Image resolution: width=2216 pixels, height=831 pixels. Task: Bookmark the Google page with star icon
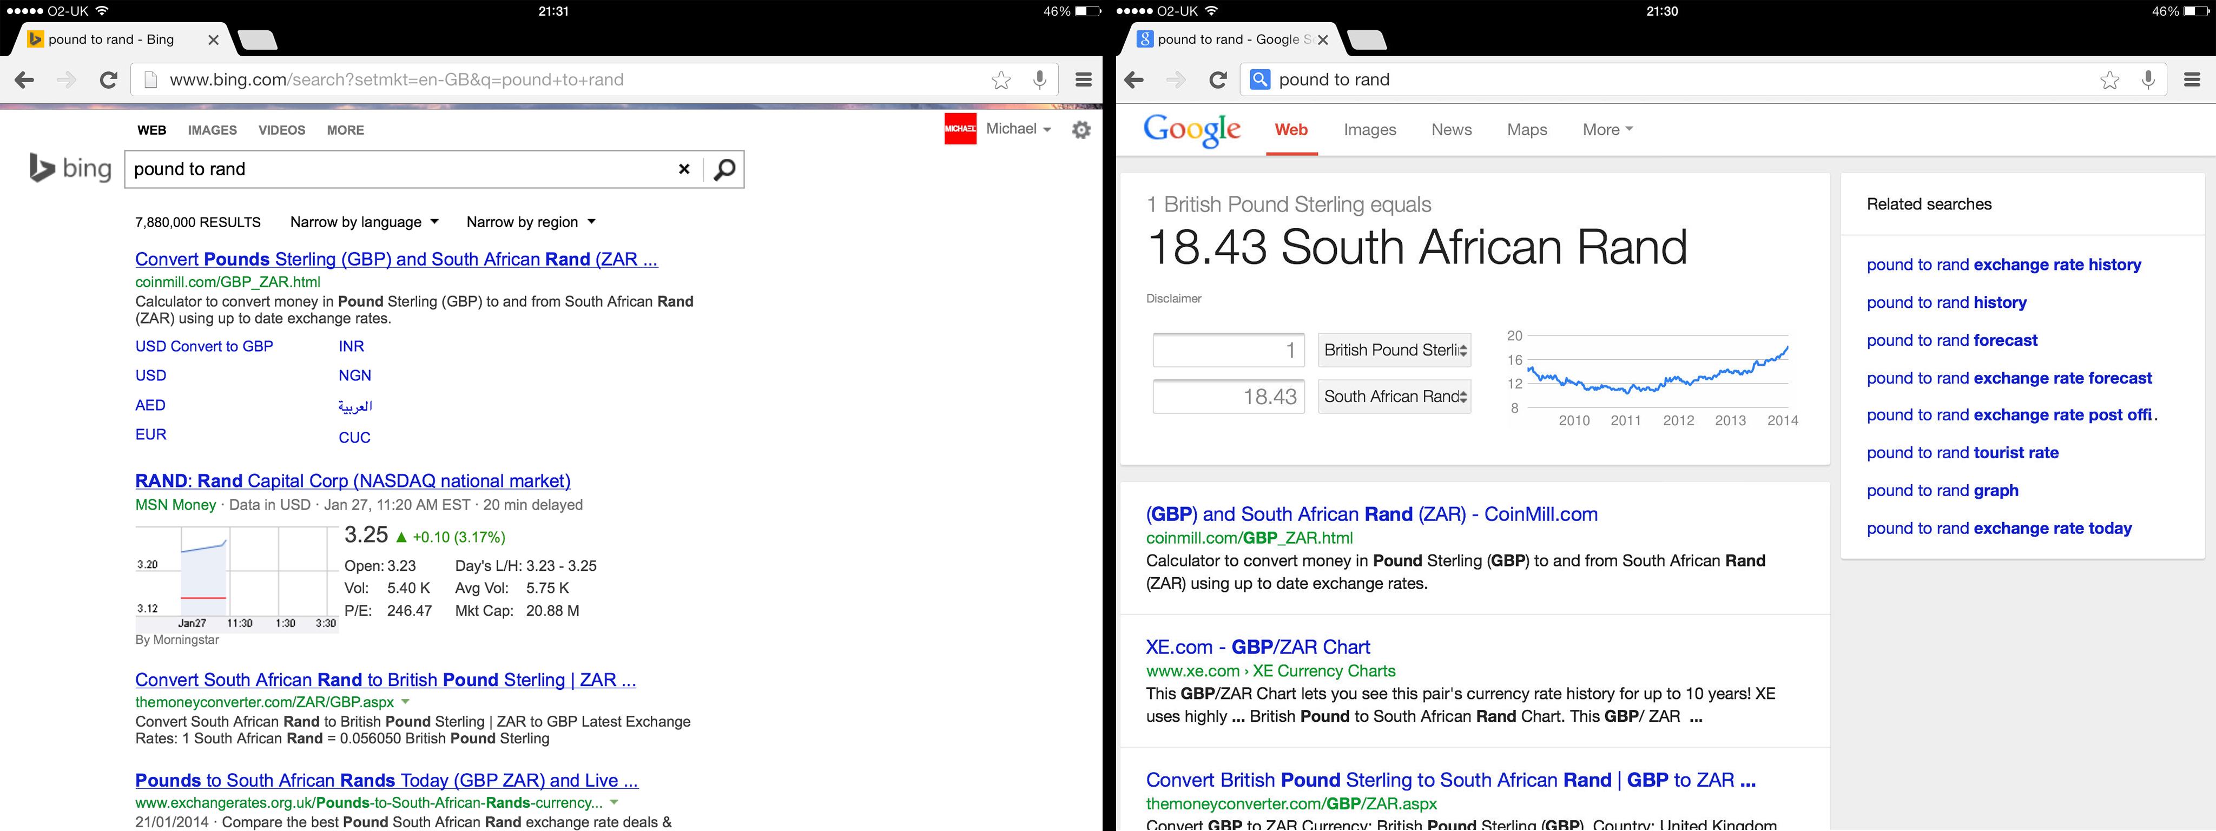point(2109,80)
